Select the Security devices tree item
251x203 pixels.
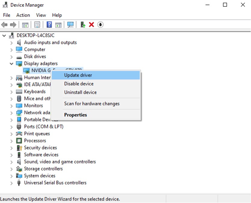tap(40, 148)
